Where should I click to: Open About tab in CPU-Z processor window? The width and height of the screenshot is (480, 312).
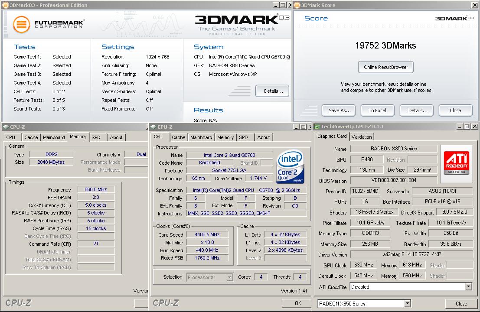tap(264, 137)
